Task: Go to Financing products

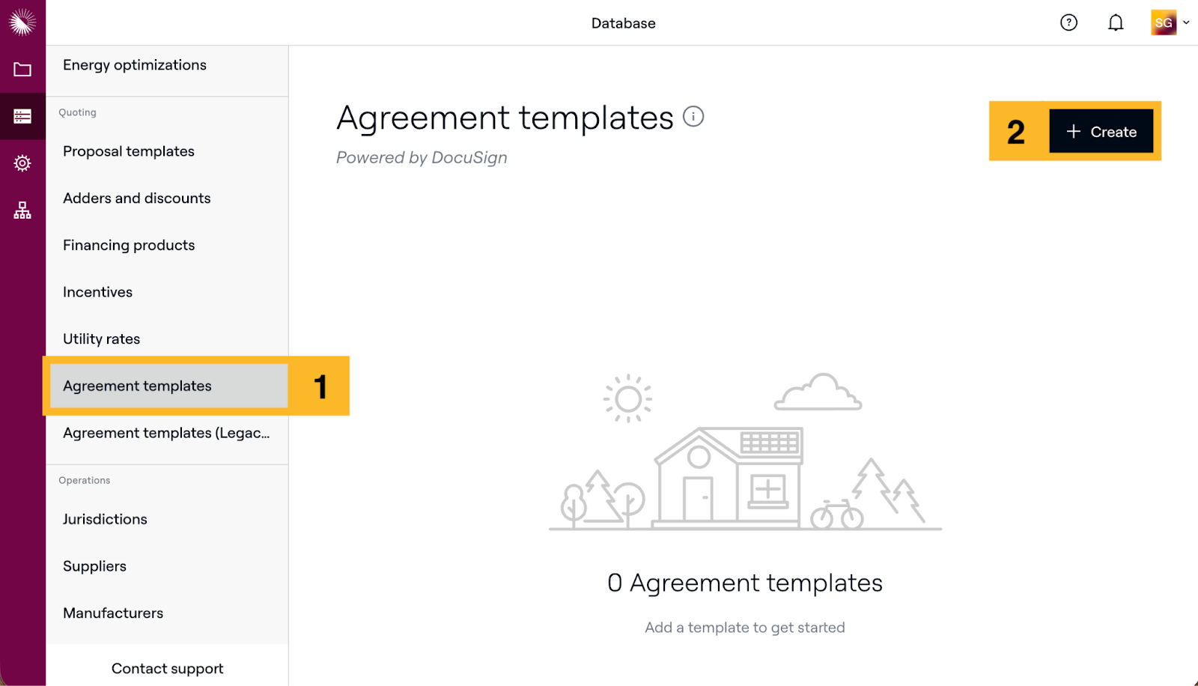Action: pos(129,245)
